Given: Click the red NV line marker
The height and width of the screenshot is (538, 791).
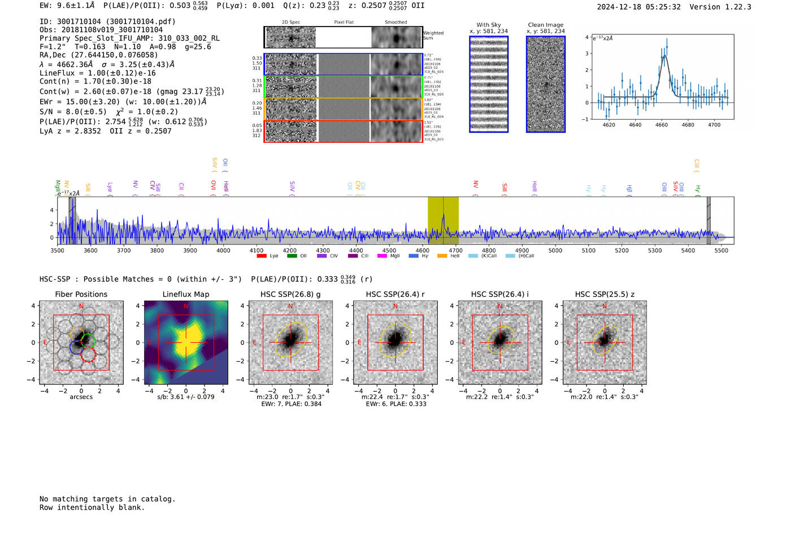Looking at the screenshot, I should coord(476,189).
